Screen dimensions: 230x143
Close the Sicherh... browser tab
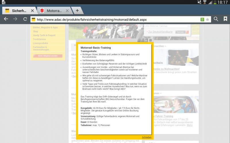coord(32,11)
